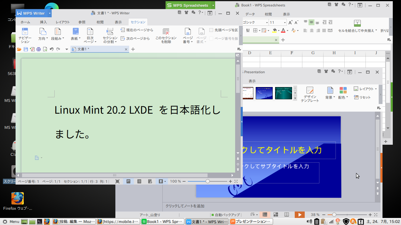Choose 現在のページから in Writer ribbon
Image resolution: width=401 pixels, height=225 pixels.
pyautogui.click(x=137, y=30)
